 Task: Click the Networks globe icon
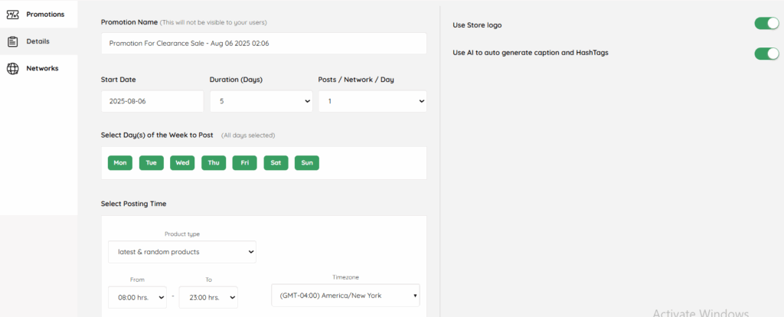coord(12,68)
